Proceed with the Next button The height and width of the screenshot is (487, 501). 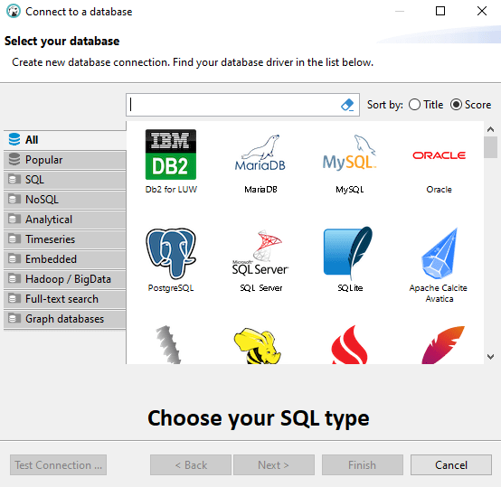(x=274, y=465)
